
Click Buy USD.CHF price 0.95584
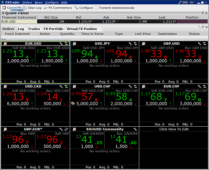pyautogui.click(x=122, y=97)
